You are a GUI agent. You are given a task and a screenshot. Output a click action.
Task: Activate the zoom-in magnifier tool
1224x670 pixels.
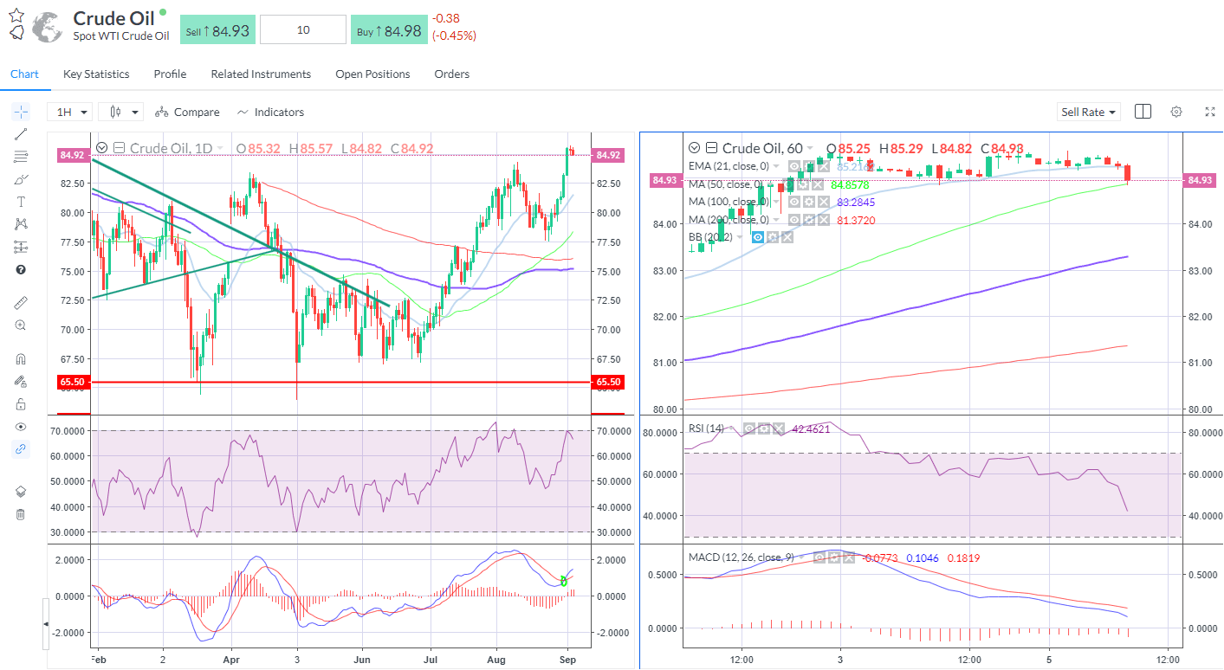click(21, 325)
